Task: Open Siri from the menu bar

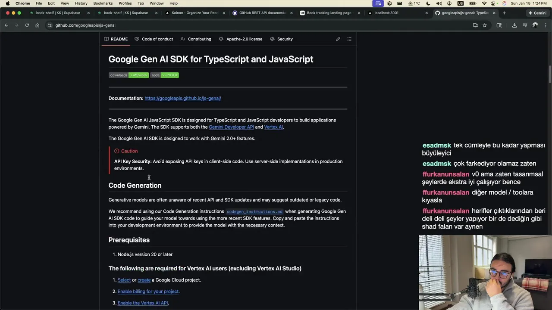Action: (504, 3)
